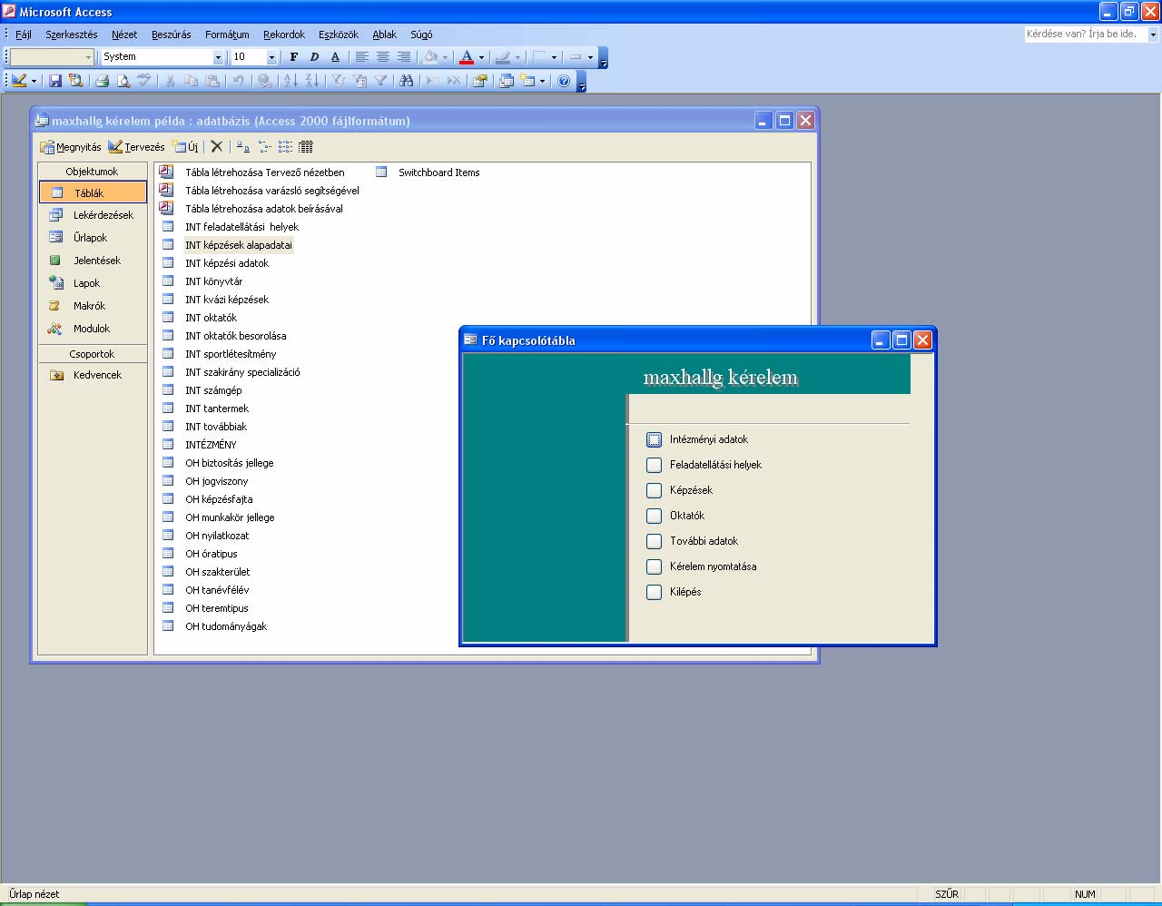The image size is (1162, 906).
Task: Click the View (design) toolbar icon
Action: coord(18,81)
